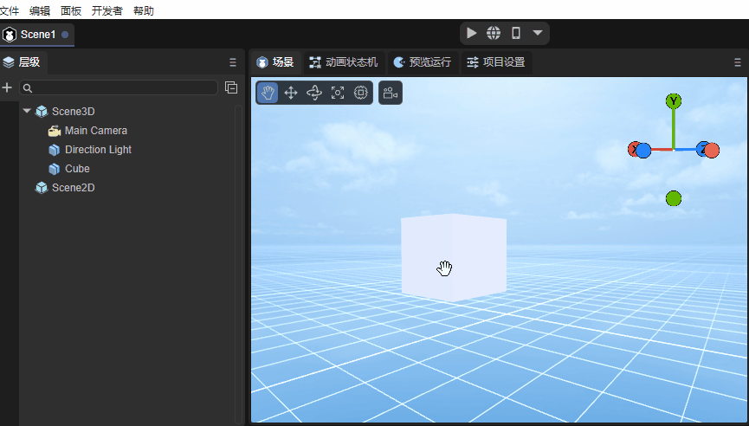Viewport: 749px width, 426px height.
Task: Select the move tool
Action: (291, 93)
